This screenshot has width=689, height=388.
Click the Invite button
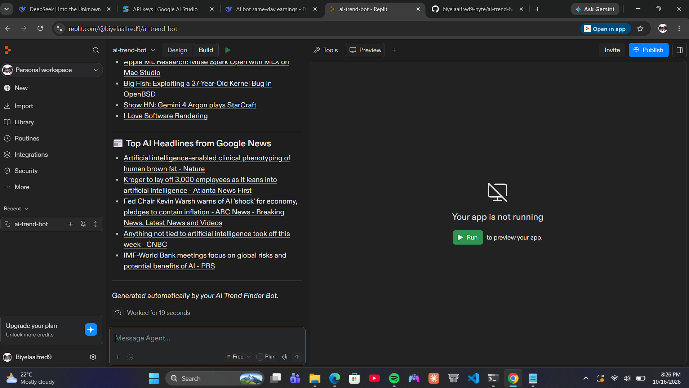pos(612,50)
